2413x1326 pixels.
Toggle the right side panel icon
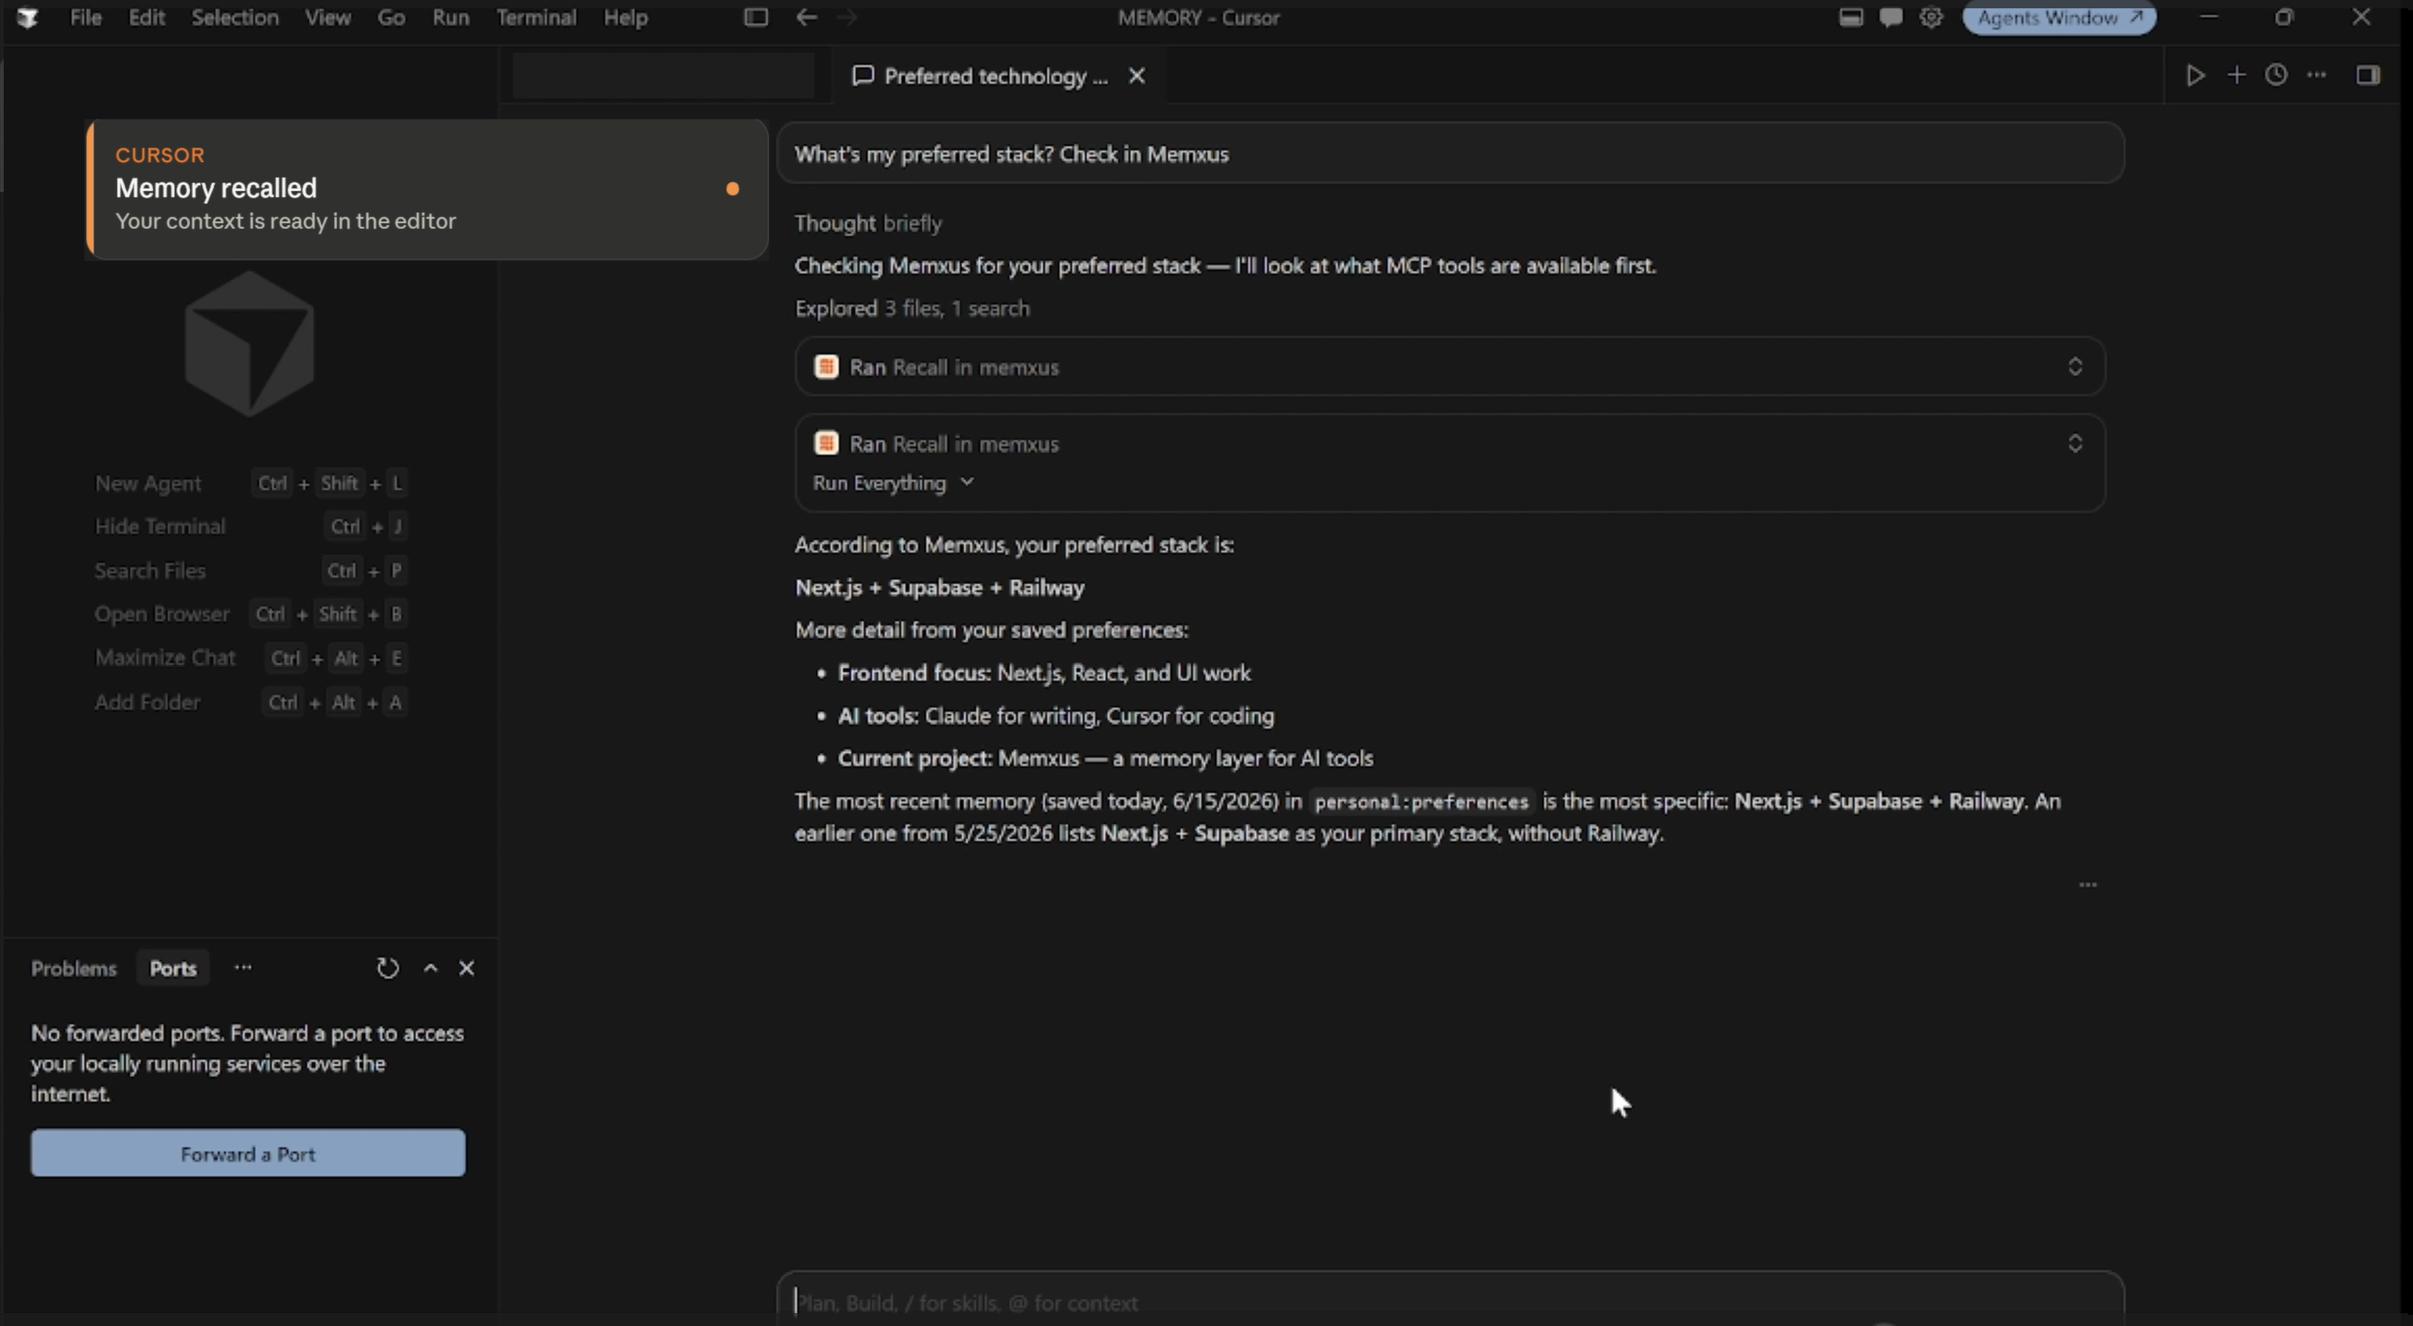(2368, 75)
